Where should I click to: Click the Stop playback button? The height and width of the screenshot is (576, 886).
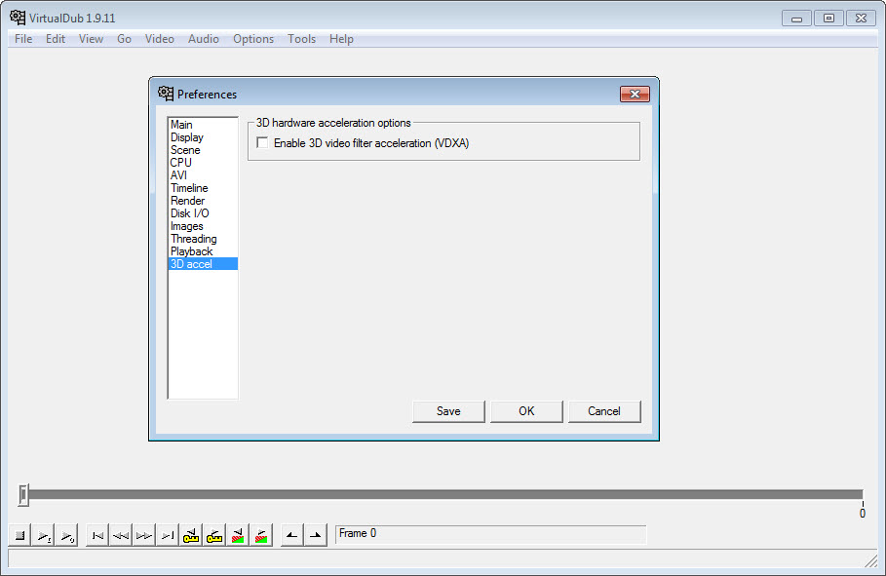(x=19, y=535)
